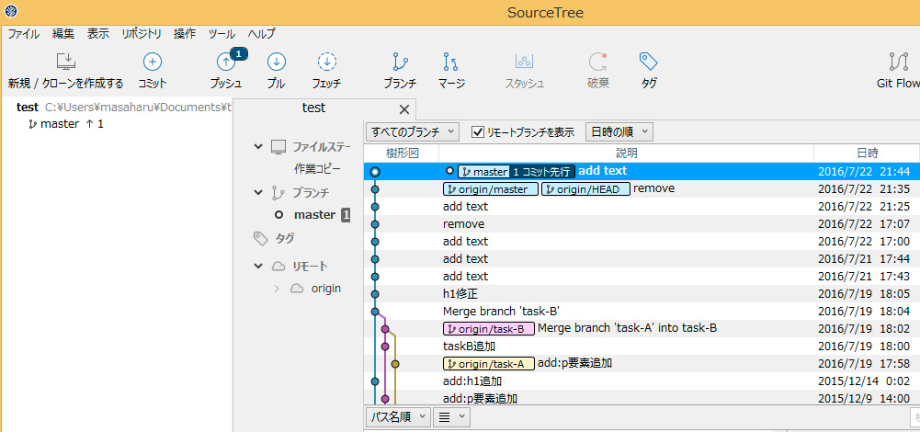Click the '1 コミット先行' ahead indicator
The width and height of the screenshot is (920, 432).
(541, 172)
